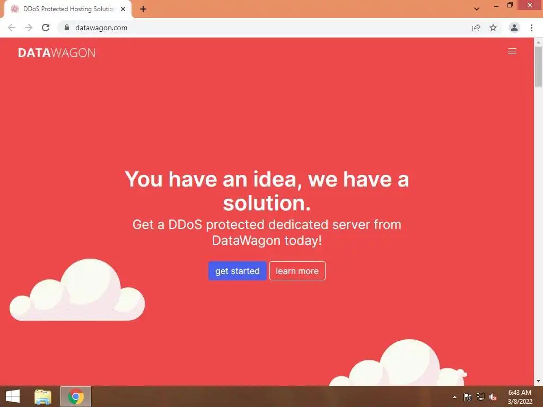Image resolution: width=543 pixels, height=407 pixels.
Task: Click scrollbar down arrow
Action: click(538, 381)
